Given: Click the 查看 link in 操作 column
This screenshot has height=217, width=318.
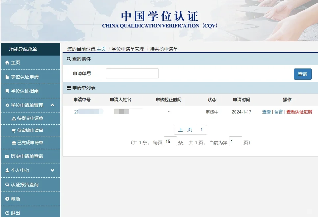Looking at the screenshot, I should 266,112.
